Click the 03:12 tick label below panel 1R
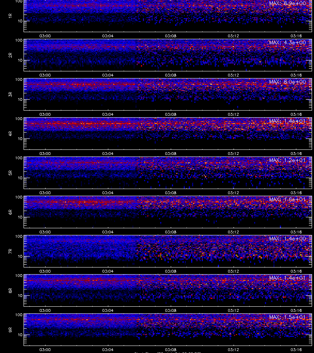This screenshot has height=353, width=314. (x=234, y=36)
